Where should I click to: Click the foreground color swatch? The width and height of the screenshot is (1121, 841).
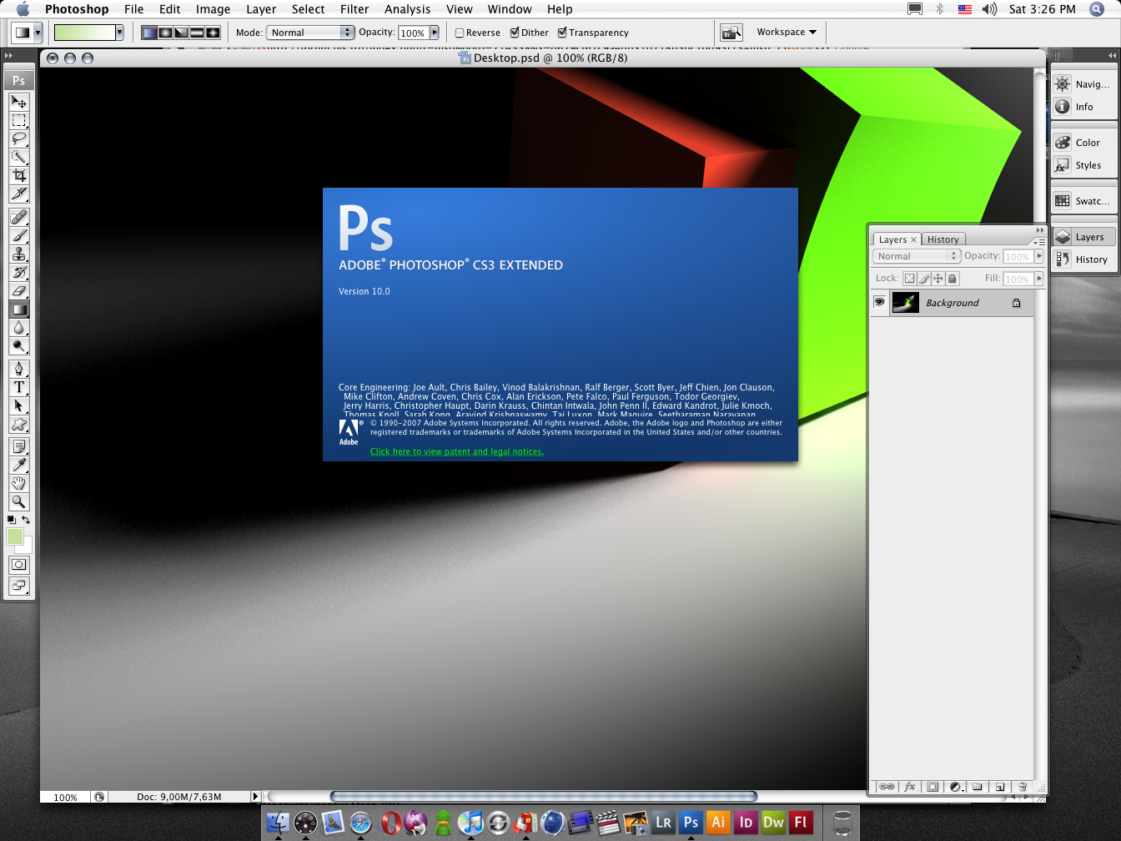coord(14,536)
